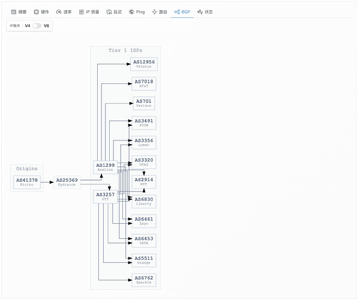Click the Ping tab icon
358x300 pixels.
coord(131,12)
